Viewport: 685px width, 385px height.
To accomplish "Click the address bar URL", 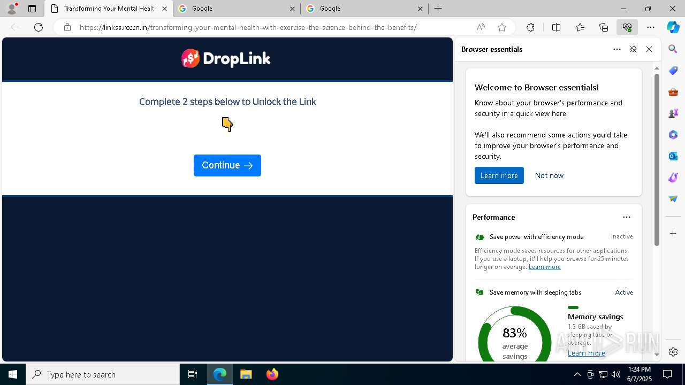I will (x=248, y=27).
